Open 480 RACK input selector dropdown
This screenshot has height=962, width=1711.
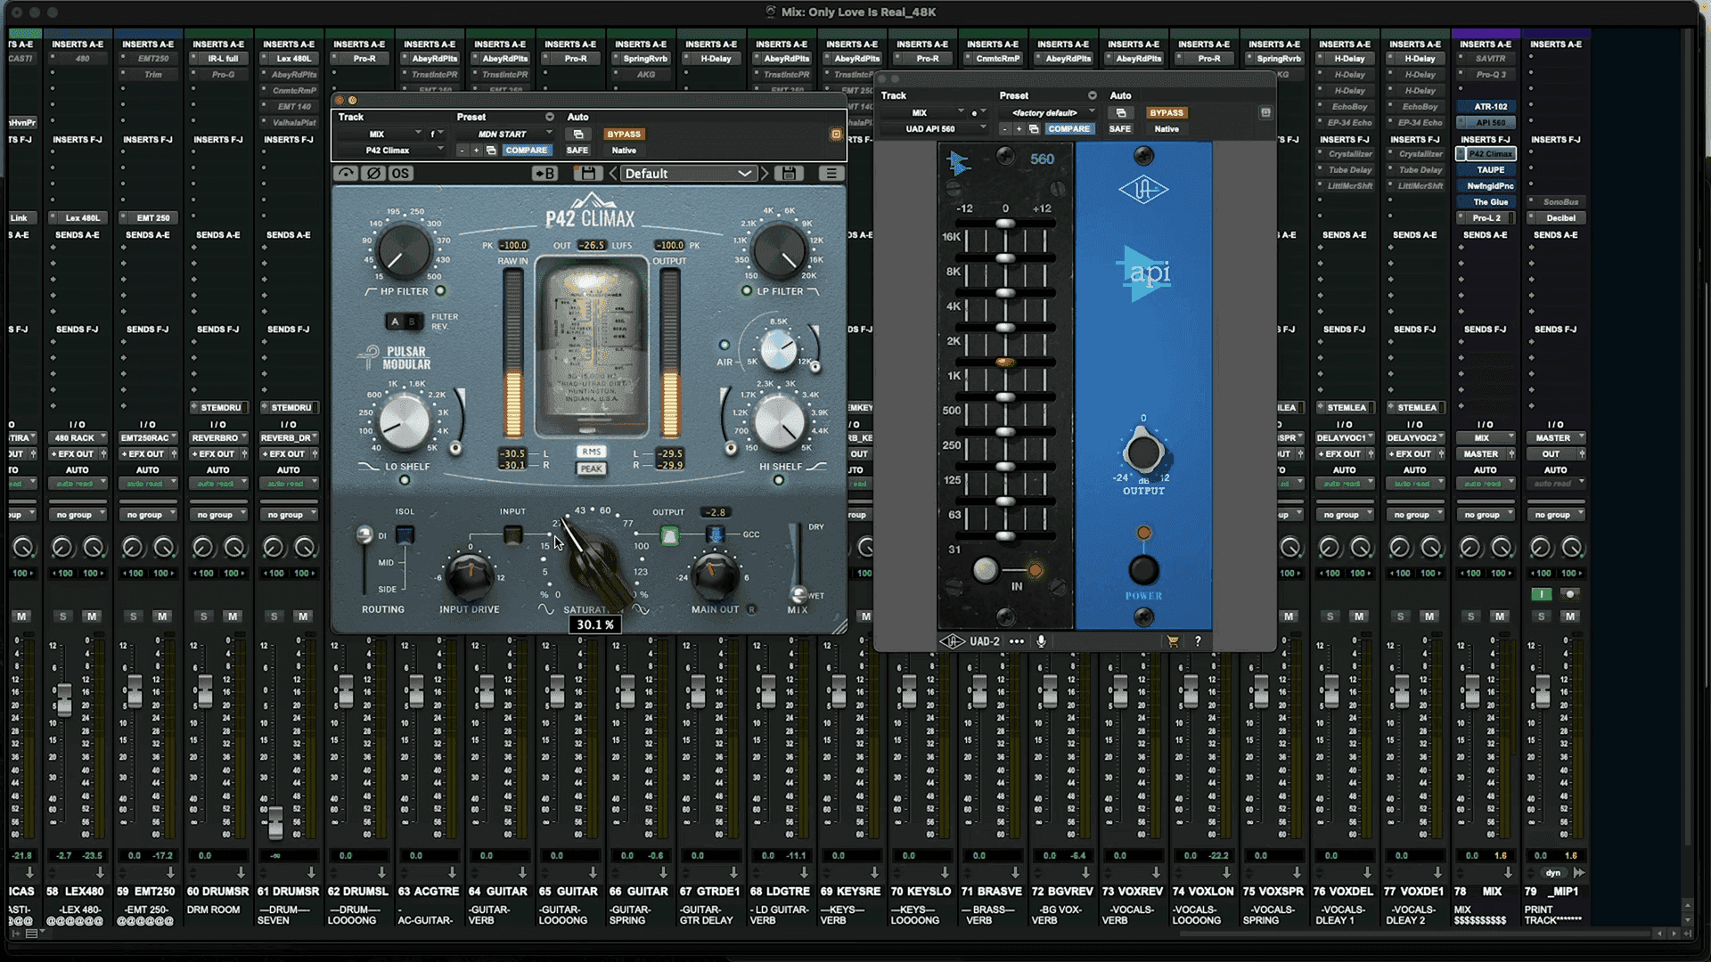[x=78, y=438]
